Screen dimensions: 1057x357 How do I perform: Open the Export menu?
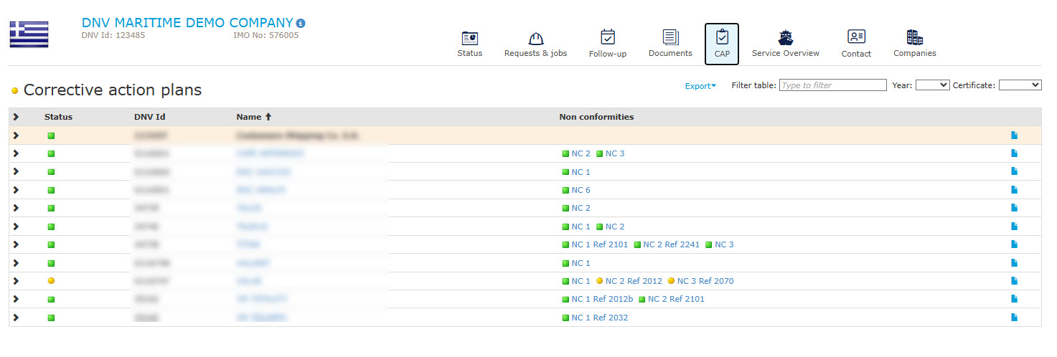pos(700,86)
